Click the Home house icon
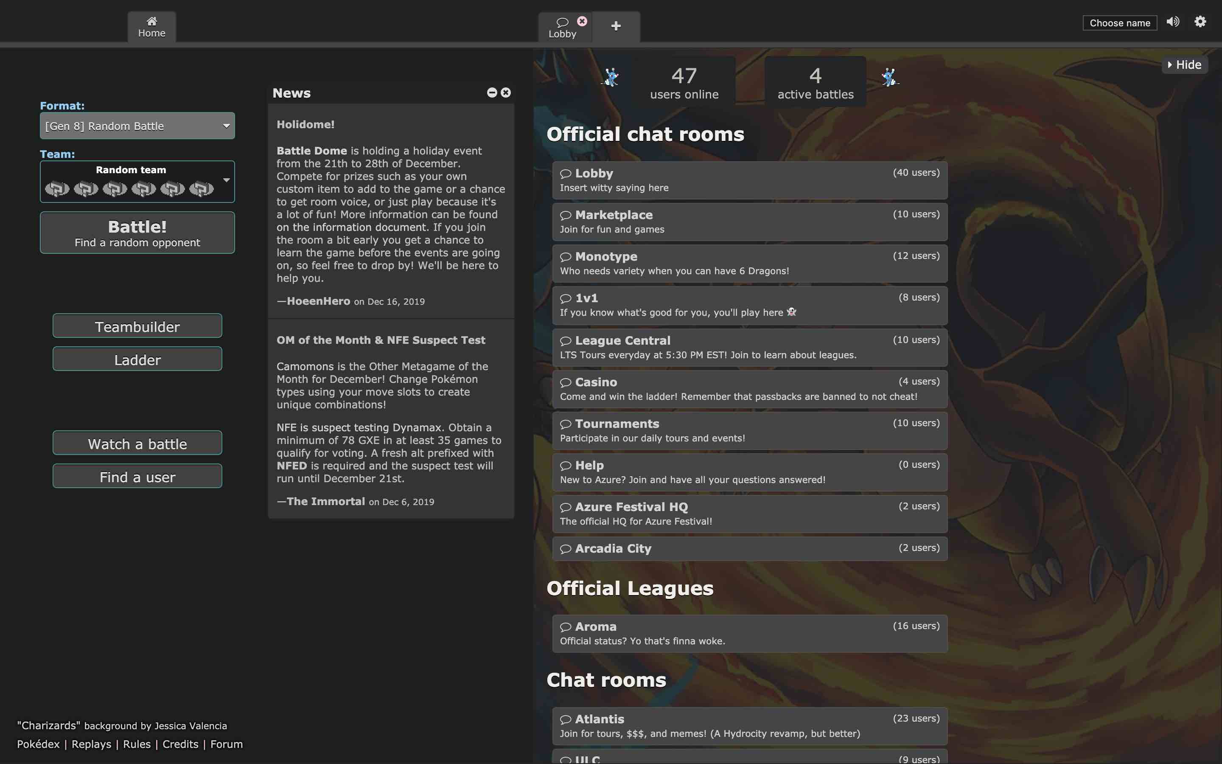 pos(151,21)
